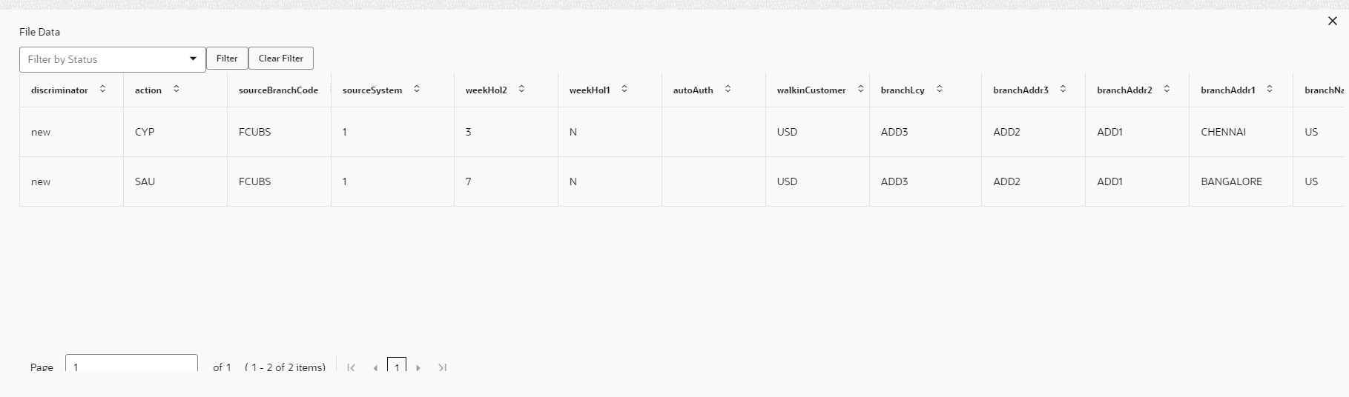Sort by discriminator column
This screenshot has width=1349, height=397.
tap(102, 89)
